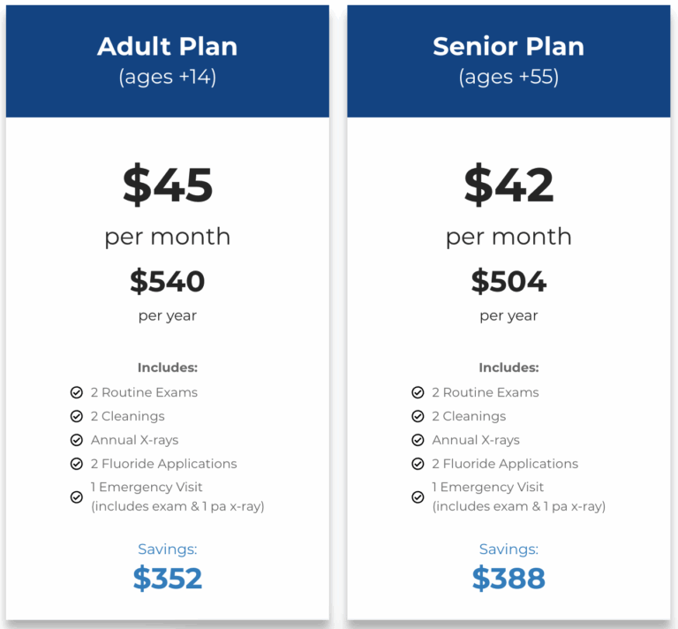Click check icon beside Adult Plan Cleanings
The width and height of the screenshot is (678, 629).
[77, 416]
